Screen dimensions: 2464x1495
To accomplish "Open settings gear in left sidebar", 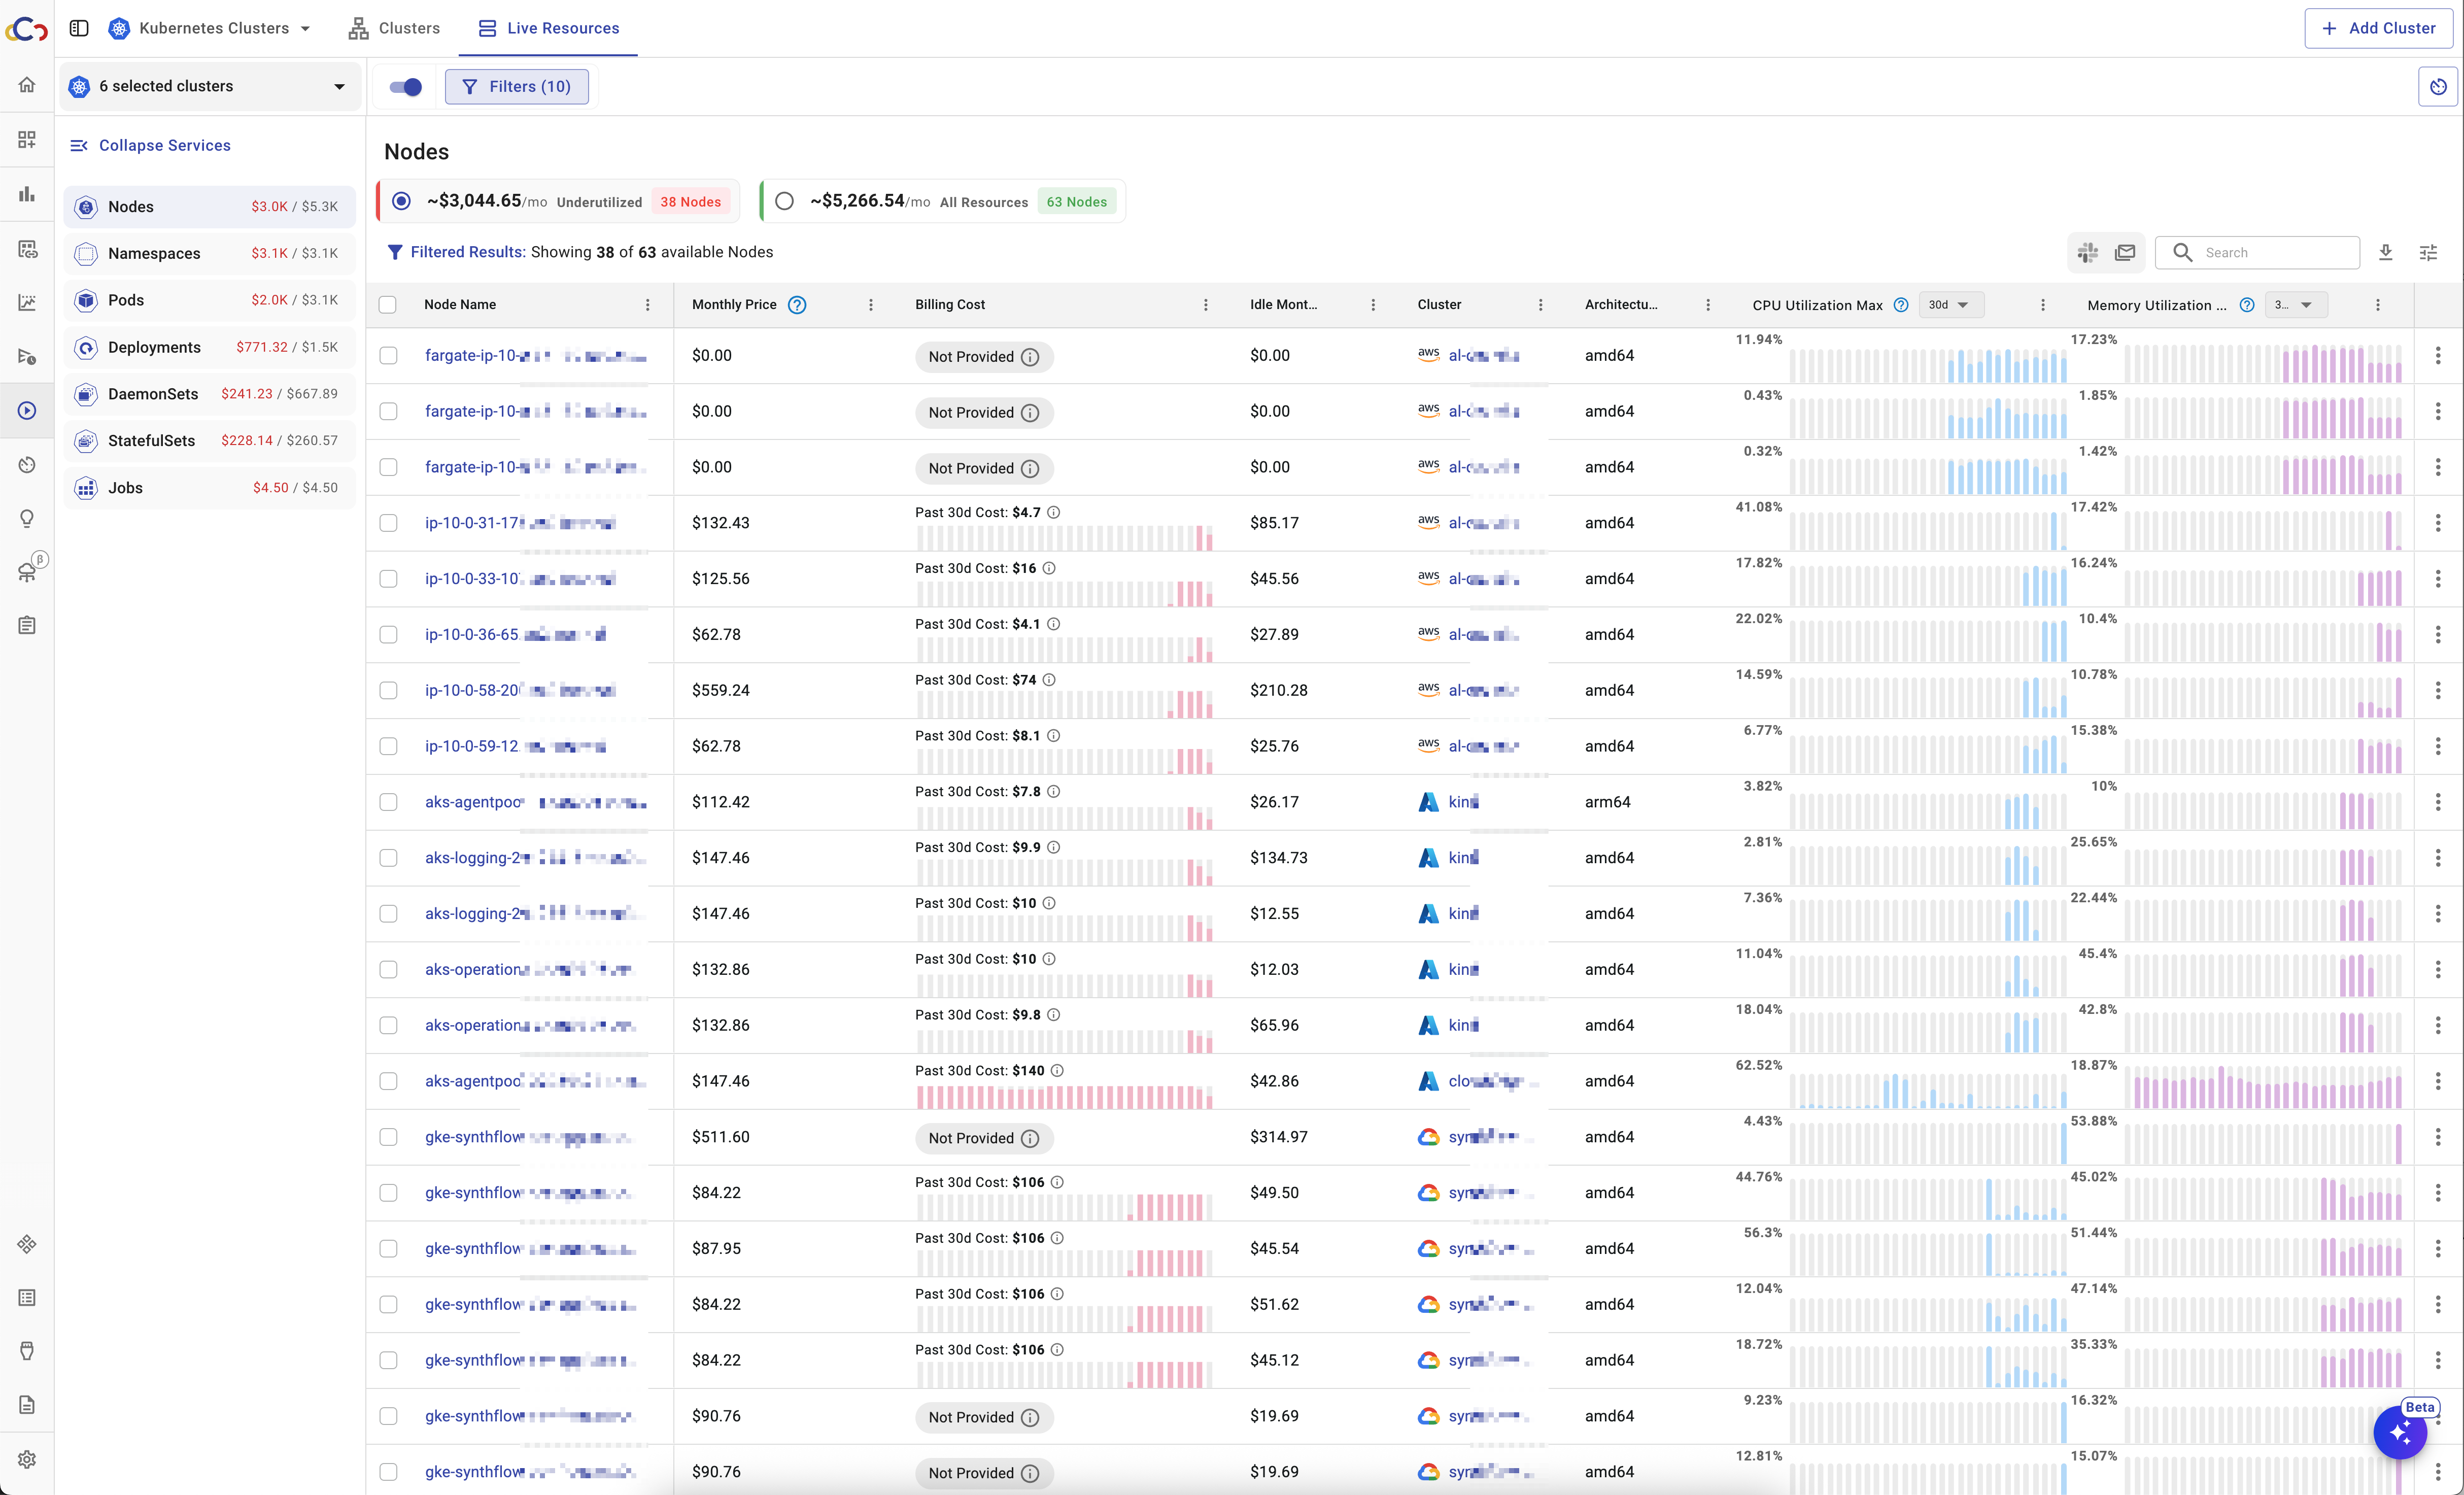I will click(27, 1459).
